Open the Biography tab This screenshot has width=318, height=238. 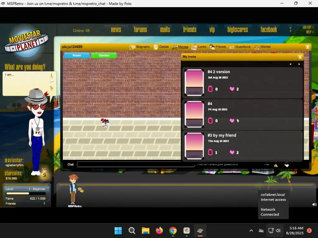coord(139,47)
